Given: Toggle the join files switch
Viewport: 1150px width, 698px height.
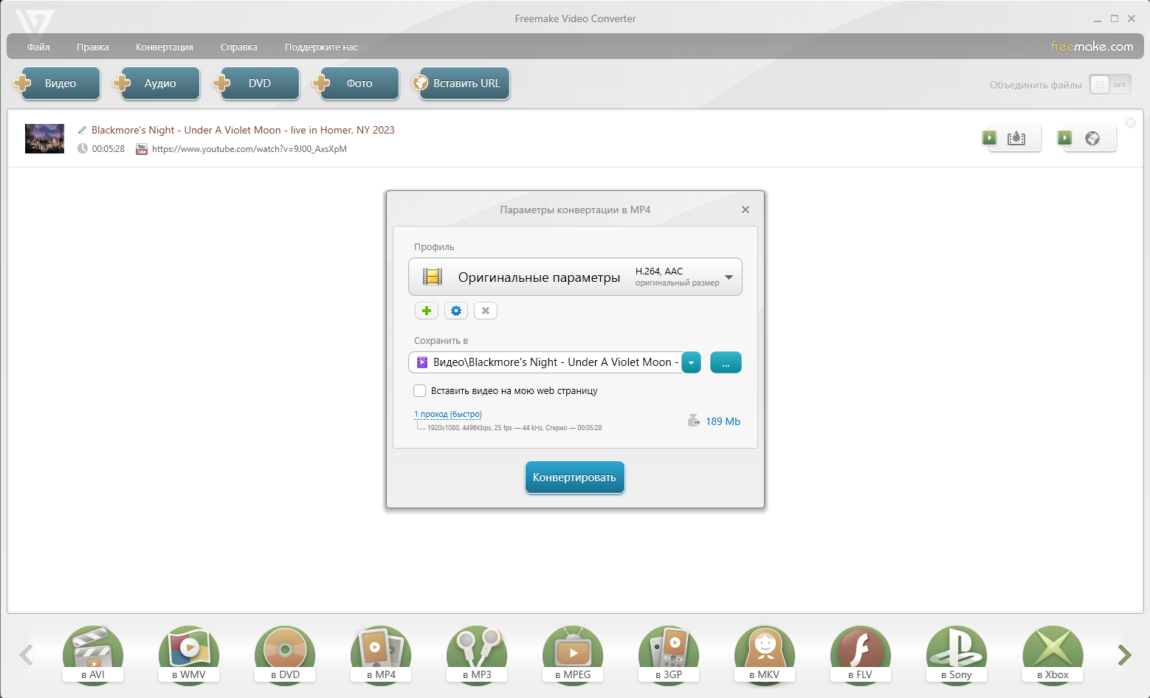Looking at the screenshot, I should [1109, 85].
